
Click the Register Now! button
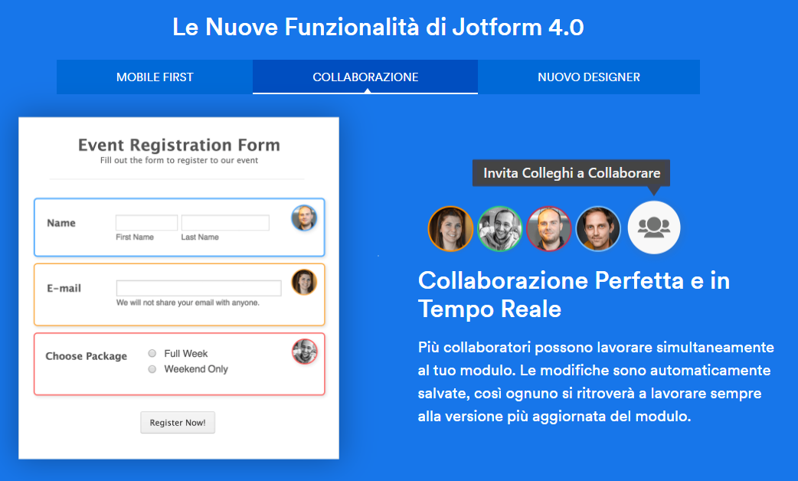(x=178, y=423)
